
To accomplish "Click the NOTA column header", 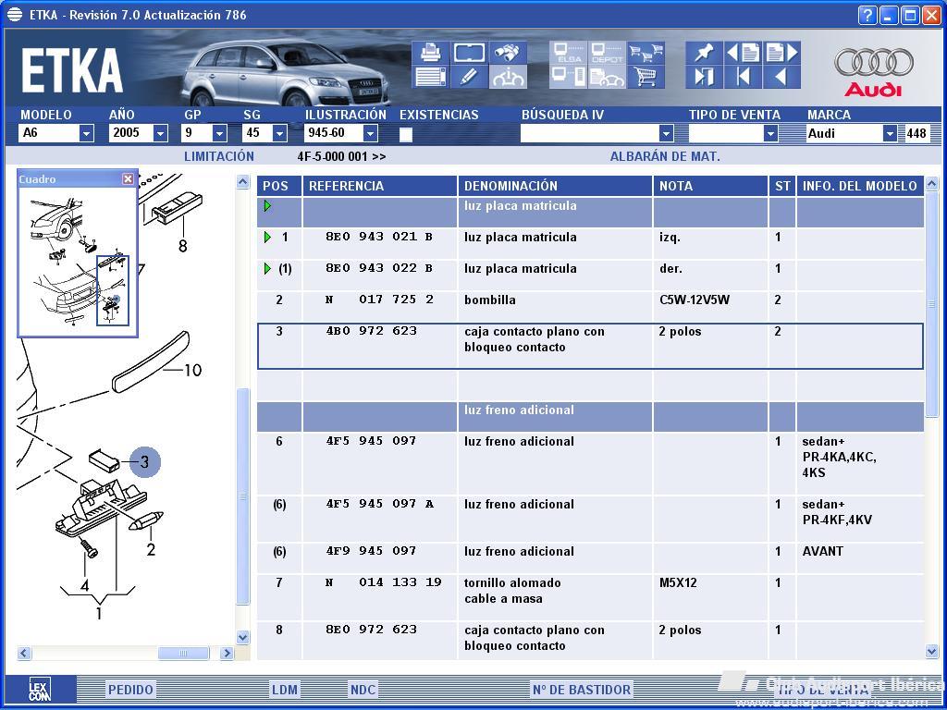I will click(x=710, y=186).
